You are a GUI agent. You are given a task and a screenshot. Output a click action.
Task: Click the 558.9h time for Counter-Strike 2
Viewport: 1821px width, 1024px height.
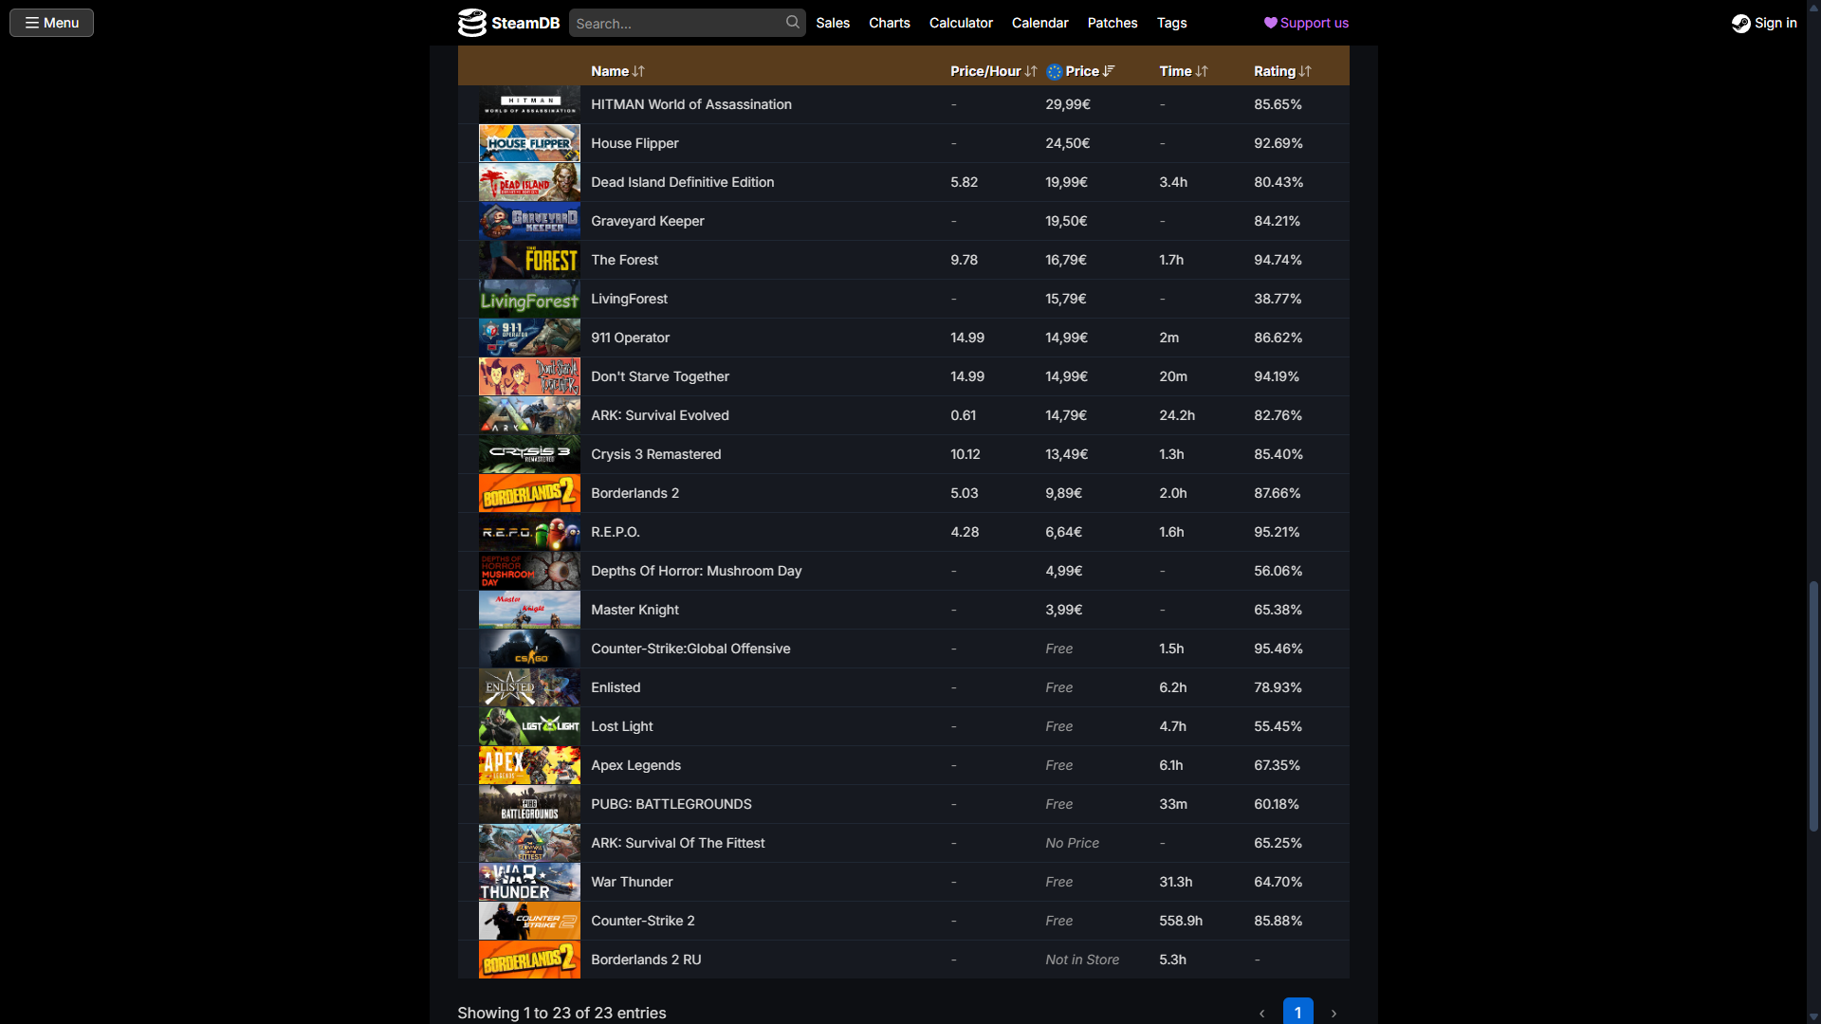1181,921
